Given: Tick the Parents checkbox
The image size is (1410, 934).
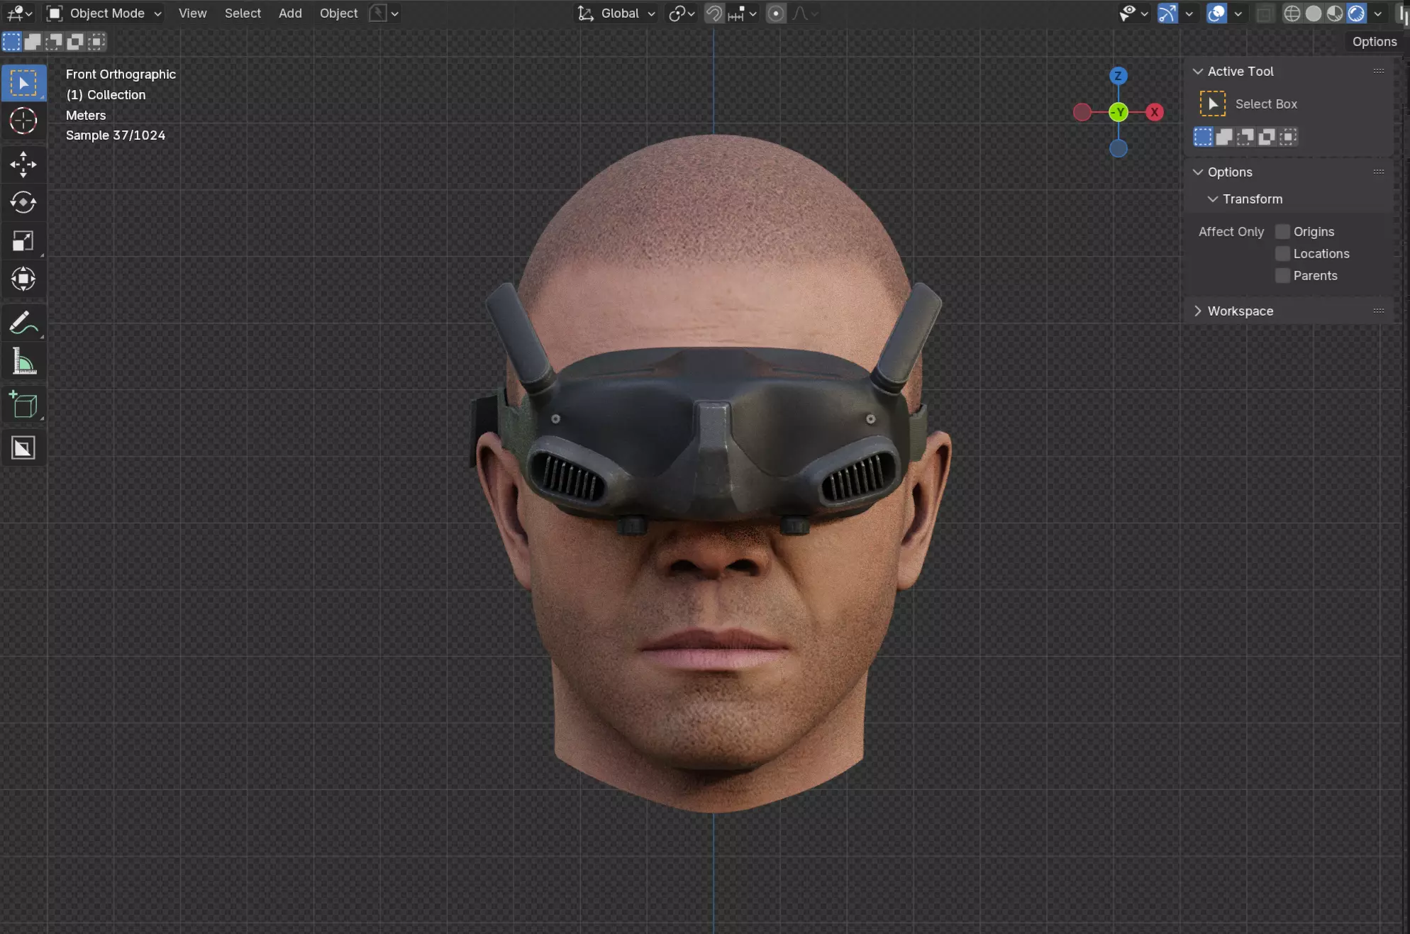Looking at the screenshot, I should click(1282, 276).
